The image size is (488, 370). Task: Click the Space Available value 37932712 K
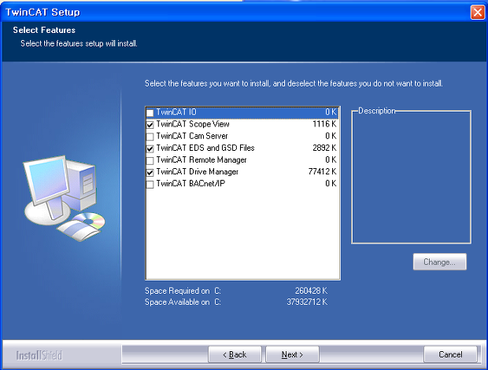(x=307, y=302)
